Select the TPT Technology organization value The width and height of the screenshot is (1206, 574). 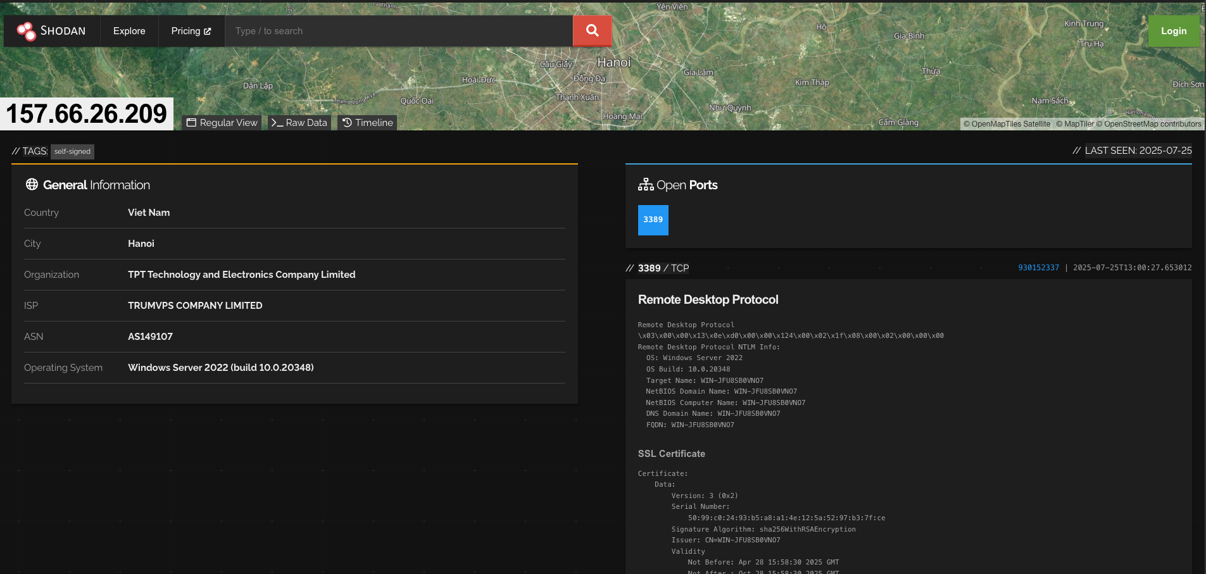coord(242,275)
